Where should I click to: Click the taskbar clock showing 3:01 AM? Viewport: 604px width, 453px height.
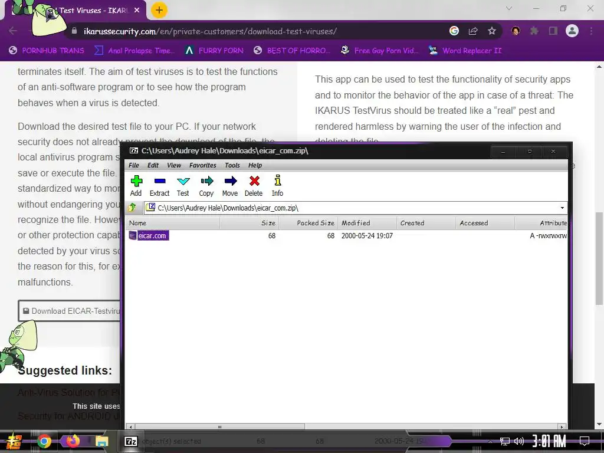pos(549,441)
